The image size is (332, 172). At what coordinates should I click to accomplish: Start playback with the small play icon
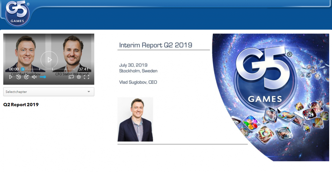point(11,77)
